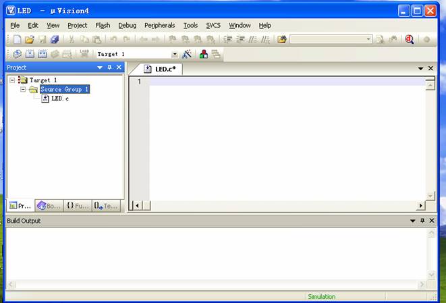Click the editor horizontal scrollbar left arrow
This screenshot has height=303, width=446.
pos(137,206)
